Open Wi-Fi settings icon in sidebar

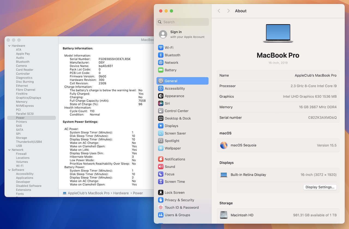[161, 47]
